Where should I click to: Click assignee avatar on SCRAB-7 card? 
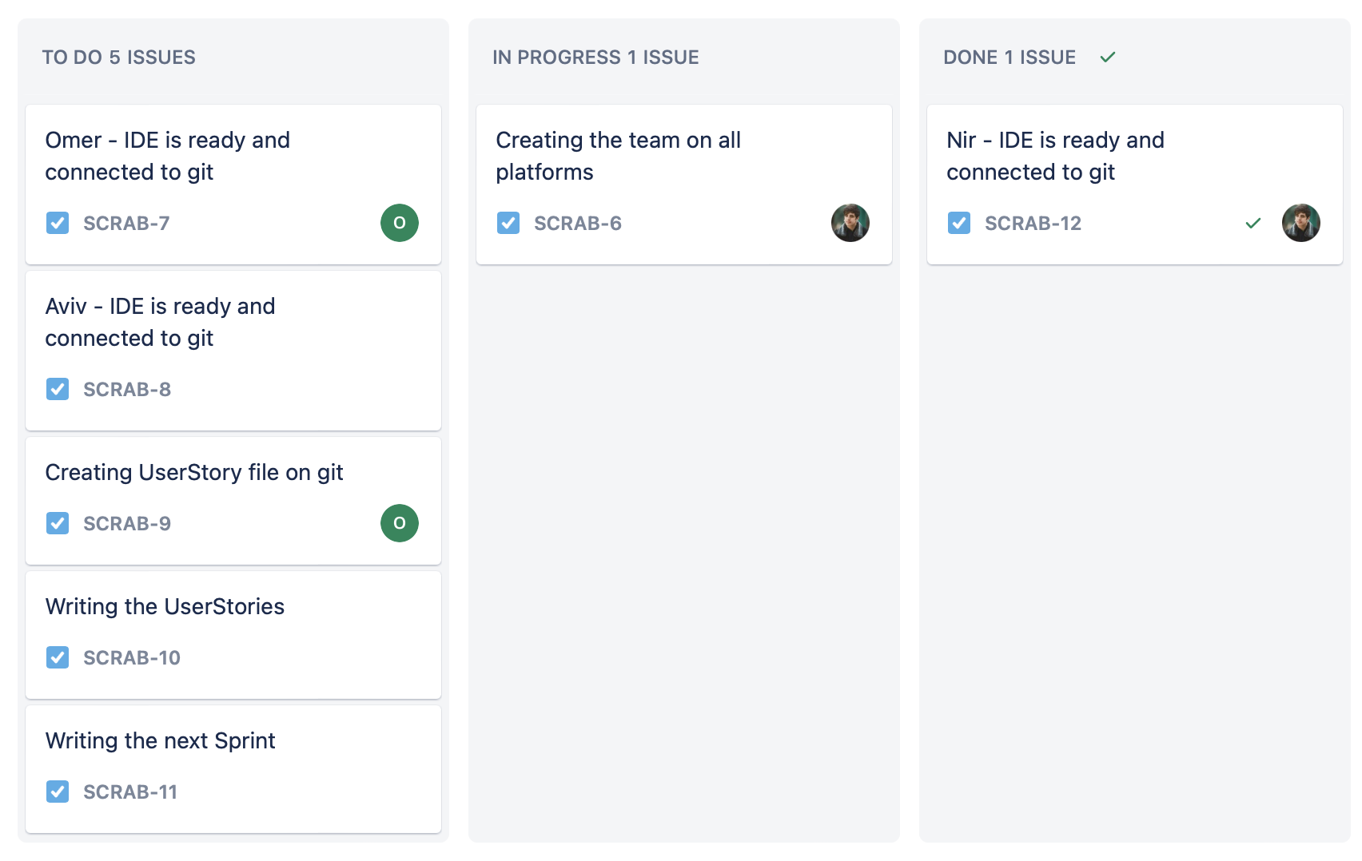point(400,223)
